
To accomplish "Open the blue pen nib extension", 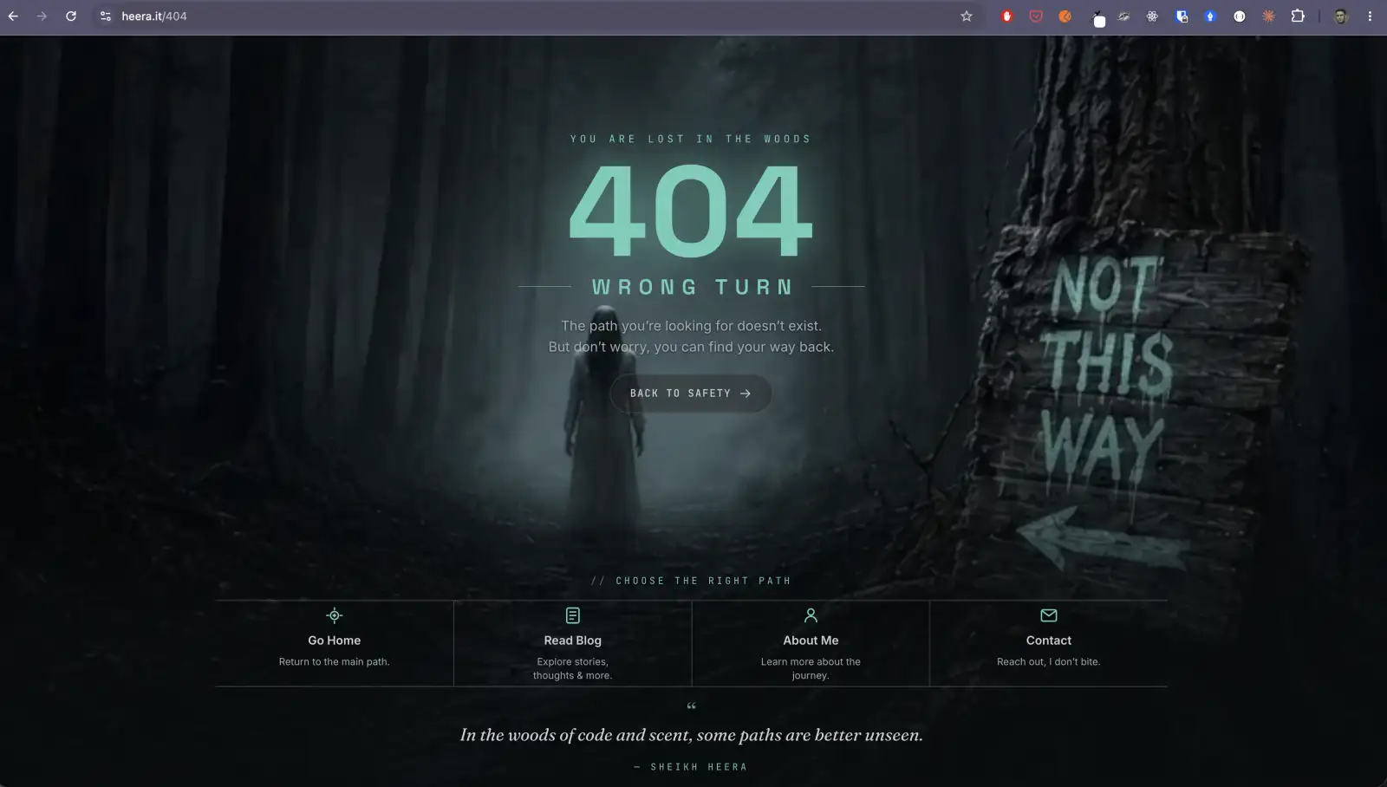I will click(1210, 16).
